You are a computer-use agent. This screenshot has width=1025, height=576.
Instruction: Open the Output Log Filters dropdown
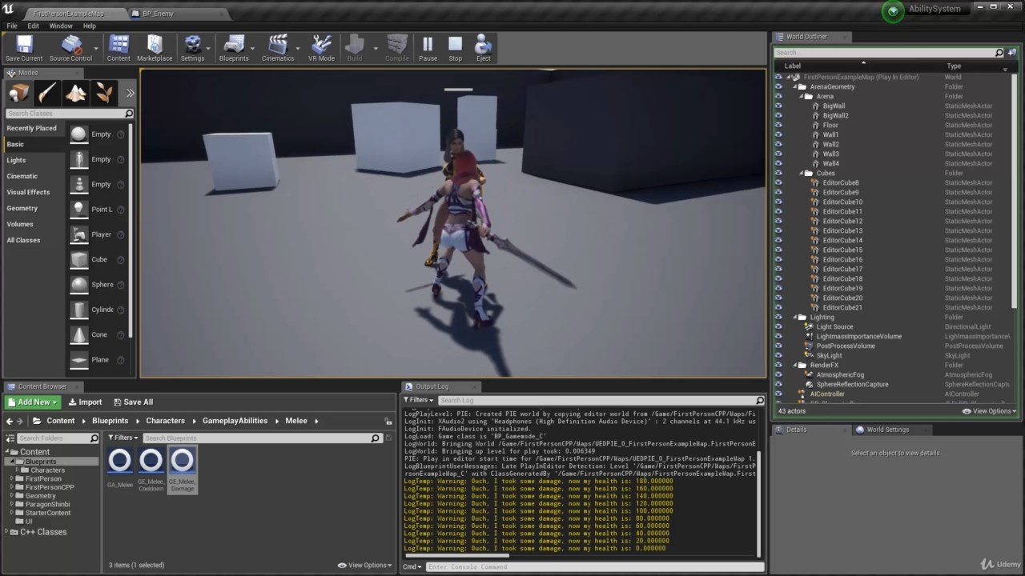coord(419,400)
